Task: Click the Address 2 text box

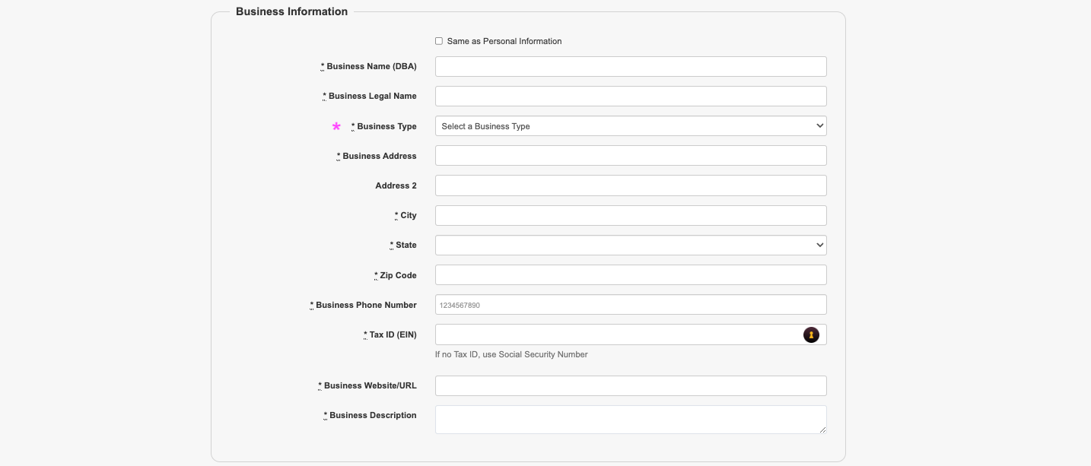Action: tap(631, 185)
